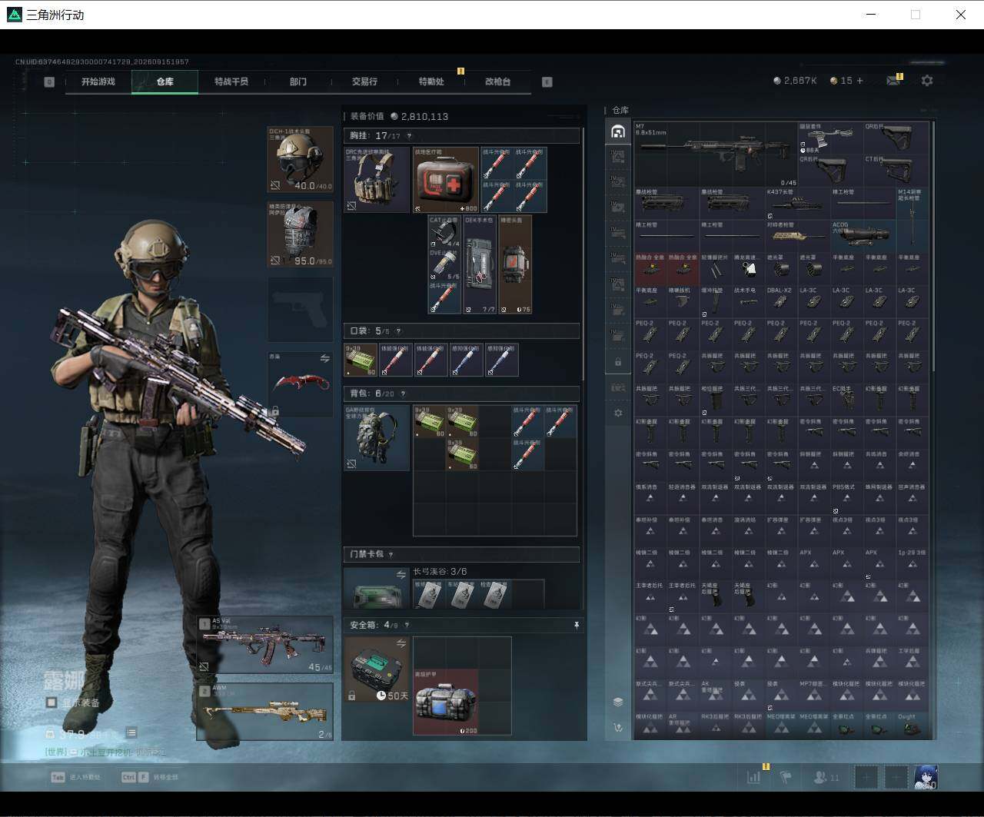This screenshot has width=984, height=817.
Task: Select the karambit melee knife slot
Action: 301,384
